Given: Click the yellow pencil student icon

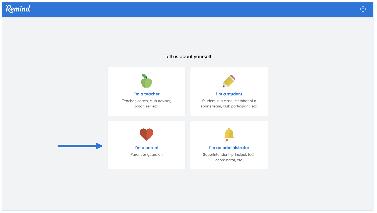Looking at the screenshot, I should pos(229,81).
